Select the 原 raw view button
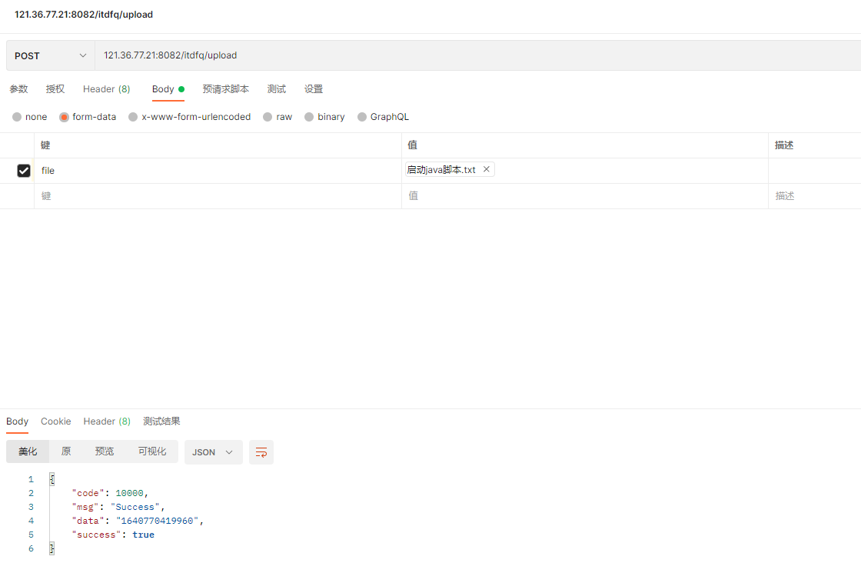 click(66, 451)
